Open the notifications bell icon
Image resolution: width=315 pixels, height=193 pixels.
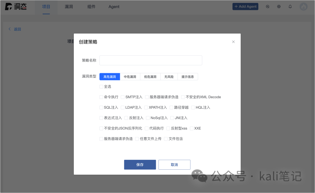290,7
